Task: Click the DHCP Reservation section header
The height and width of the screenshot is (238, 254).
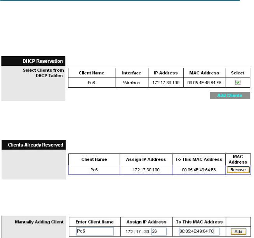Action: [x=33, y=61]
